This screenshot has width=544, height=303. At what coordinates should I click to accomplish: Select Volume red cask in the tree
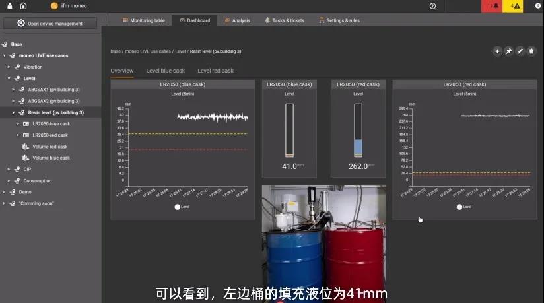pos(50,147)
